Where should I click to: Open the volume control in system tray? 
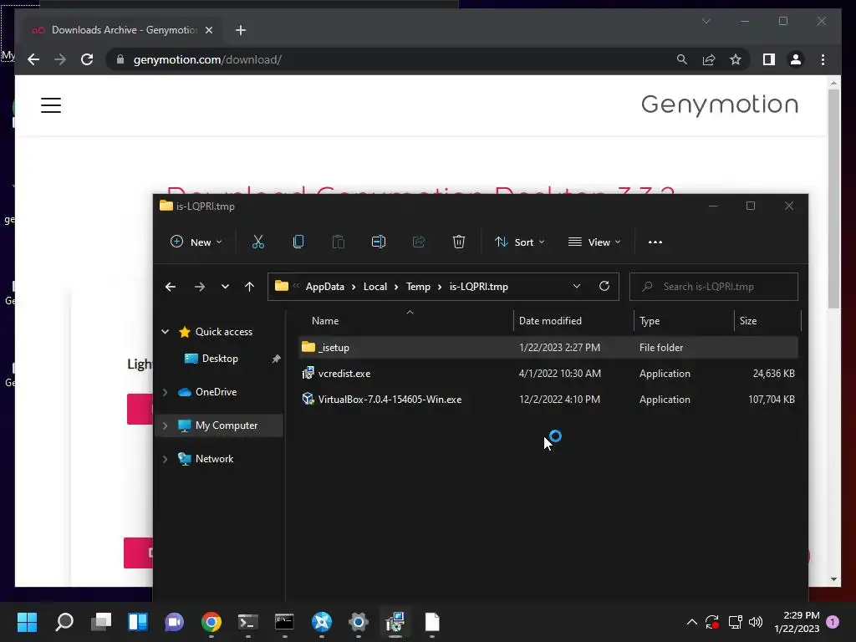coord(756,622)
